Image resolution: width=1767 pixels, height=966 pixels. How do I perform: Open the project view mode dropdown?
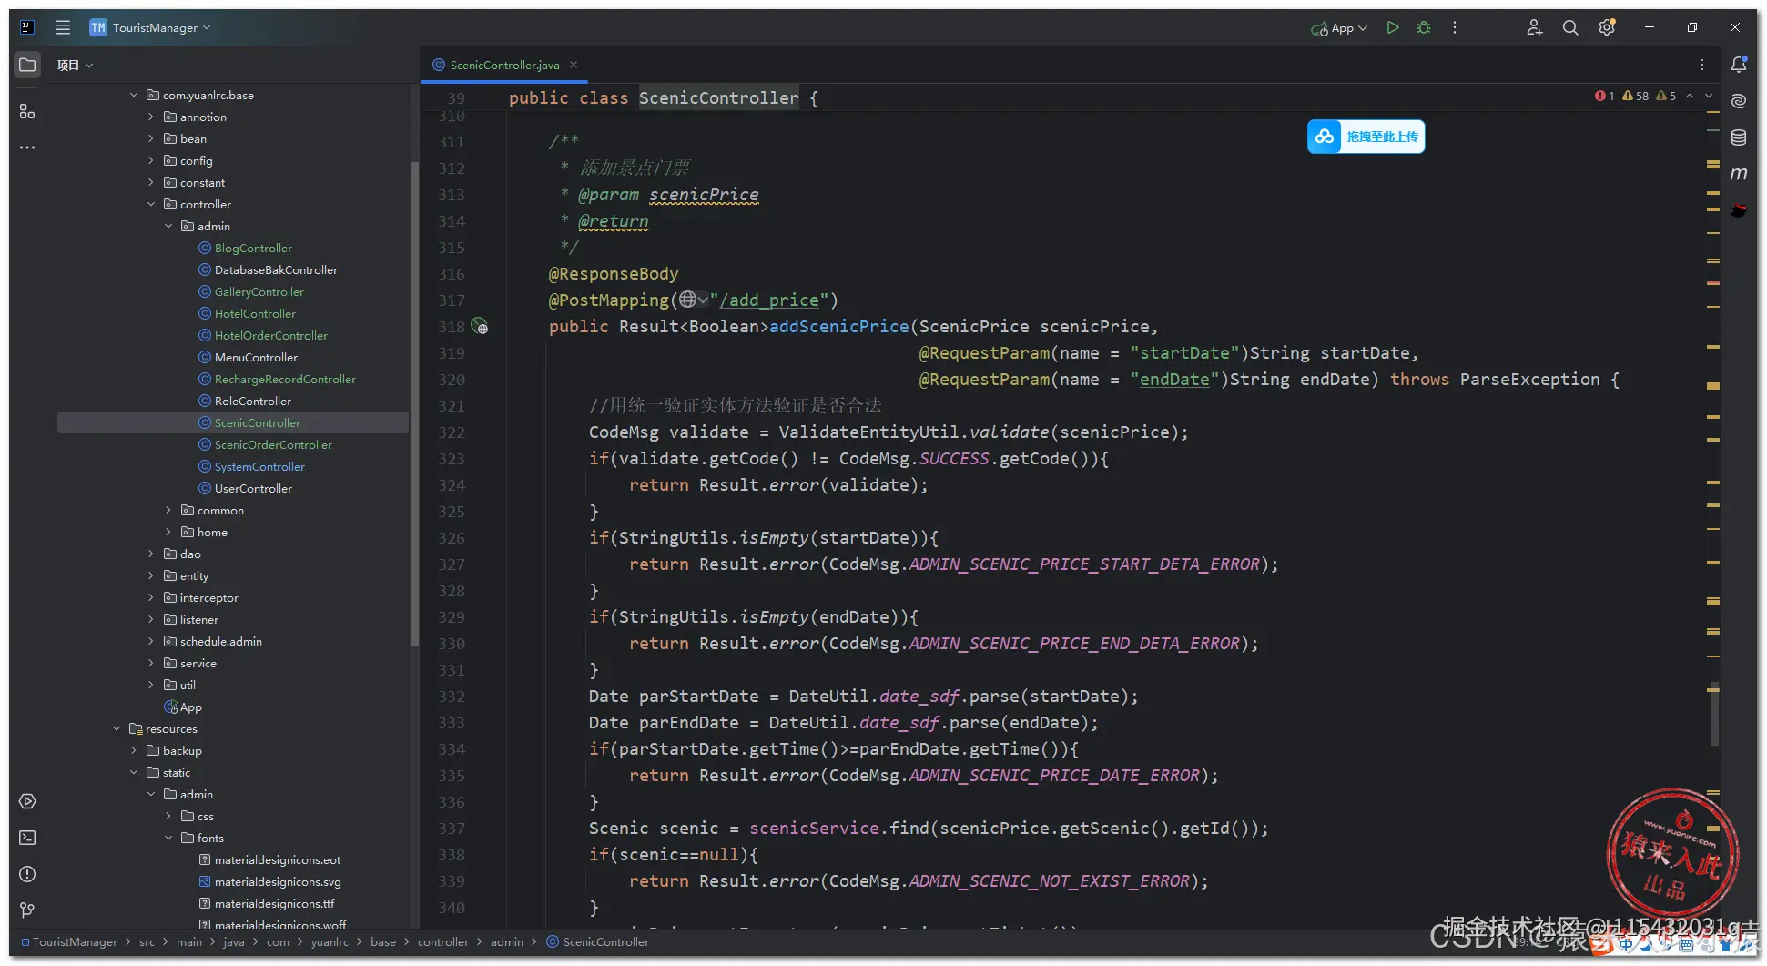coord(75,65)
